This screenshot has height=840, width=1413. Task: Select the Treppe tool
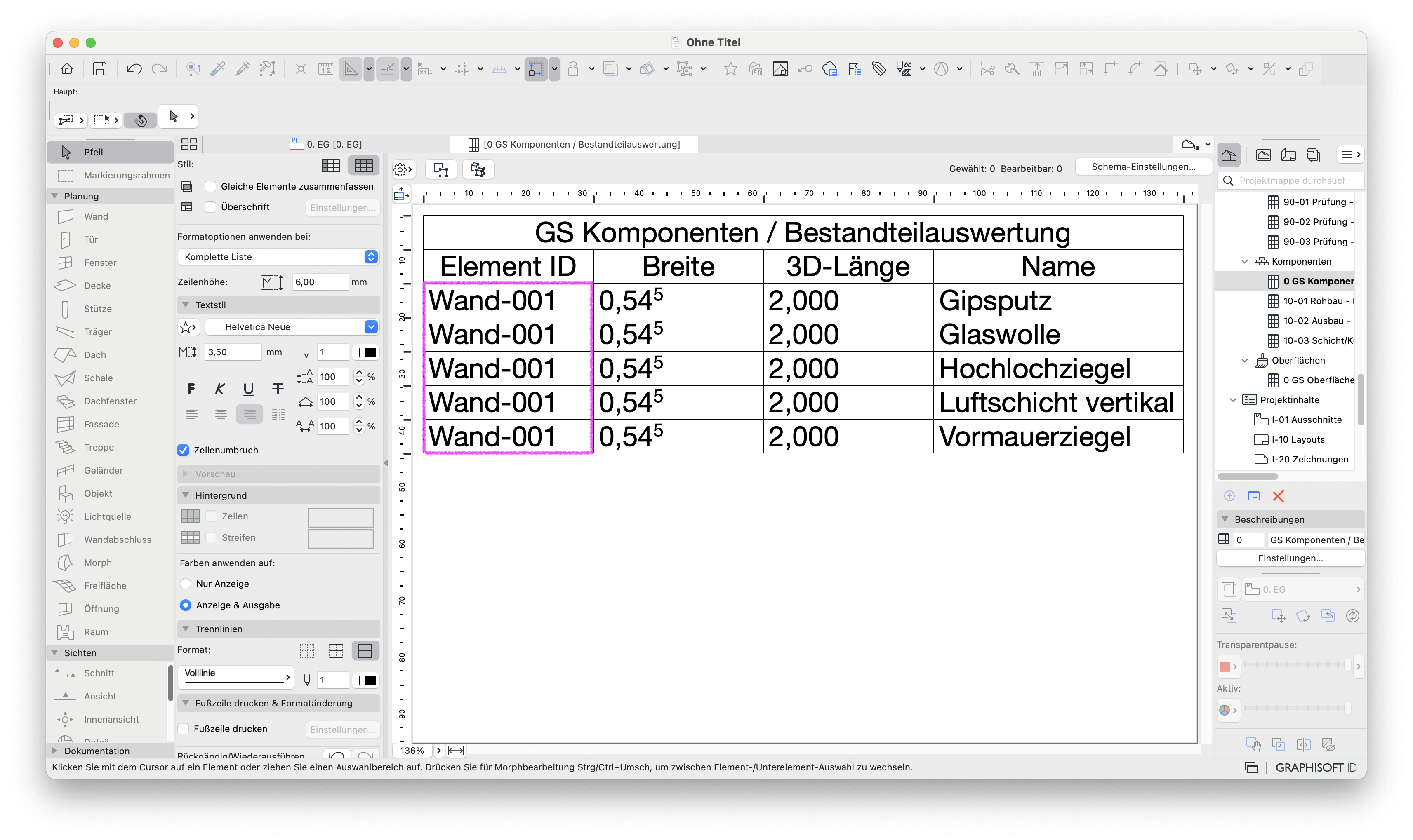click(111, 447)
